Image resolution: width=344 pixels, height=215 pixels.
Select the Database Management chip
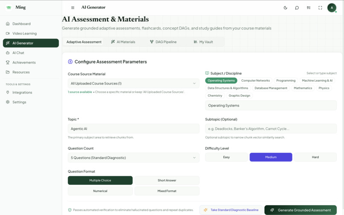[271, 88]
